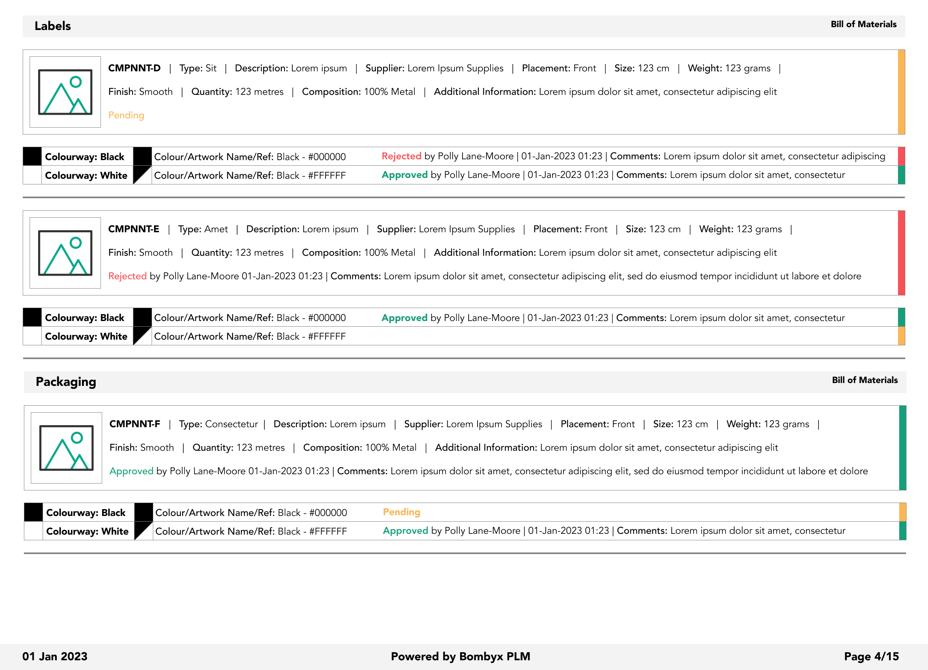Click Quantity: 123 metres in CMPNNT-F card

tap(238, 448)
